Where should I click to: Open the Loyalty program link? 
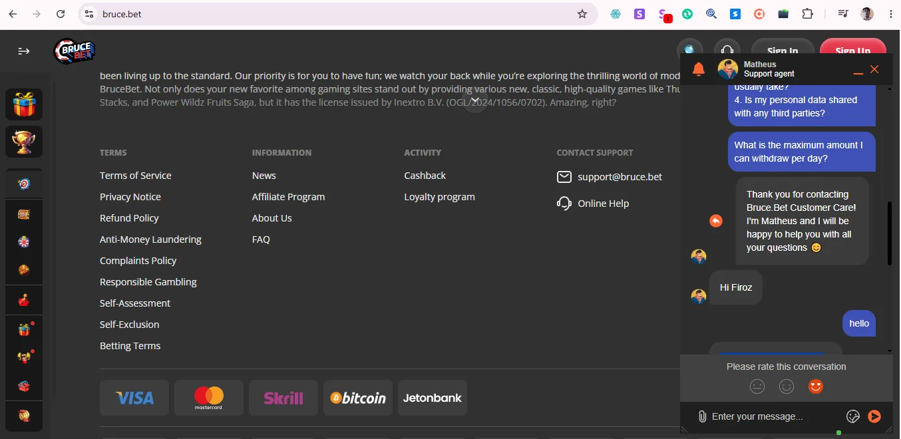[x=440, y=197]
